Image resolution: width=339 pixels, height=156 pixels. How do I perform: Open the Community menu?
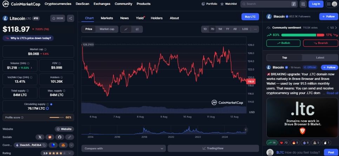pos(124,4)
